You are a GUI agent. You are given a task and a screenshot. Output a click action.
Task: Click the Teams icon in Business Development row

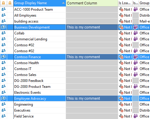tap(135, 27)
